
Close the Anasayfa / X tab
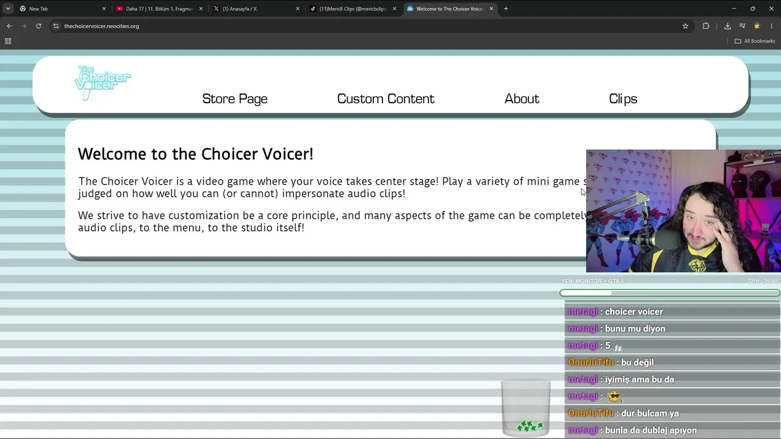tap(298, 9)
